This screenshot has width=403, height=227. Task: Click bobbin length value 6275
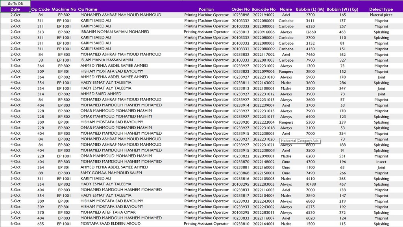click(x=310, y=207)
